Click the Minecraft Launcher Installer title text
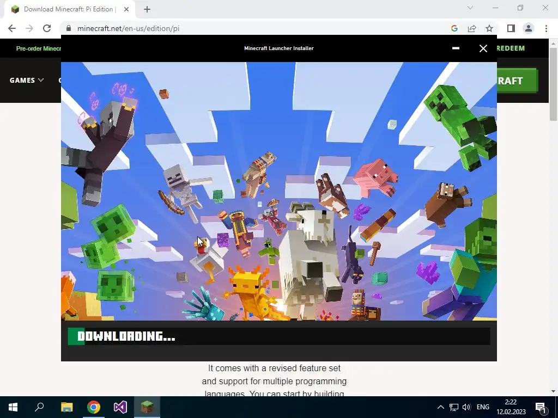The width and height of the screenshot is (558, 418). point(279,48)
